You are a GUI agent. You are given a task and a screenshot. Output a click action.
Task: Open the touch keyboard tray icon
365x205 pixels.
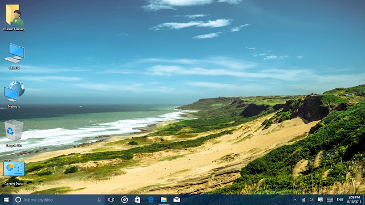click(330, 200)
